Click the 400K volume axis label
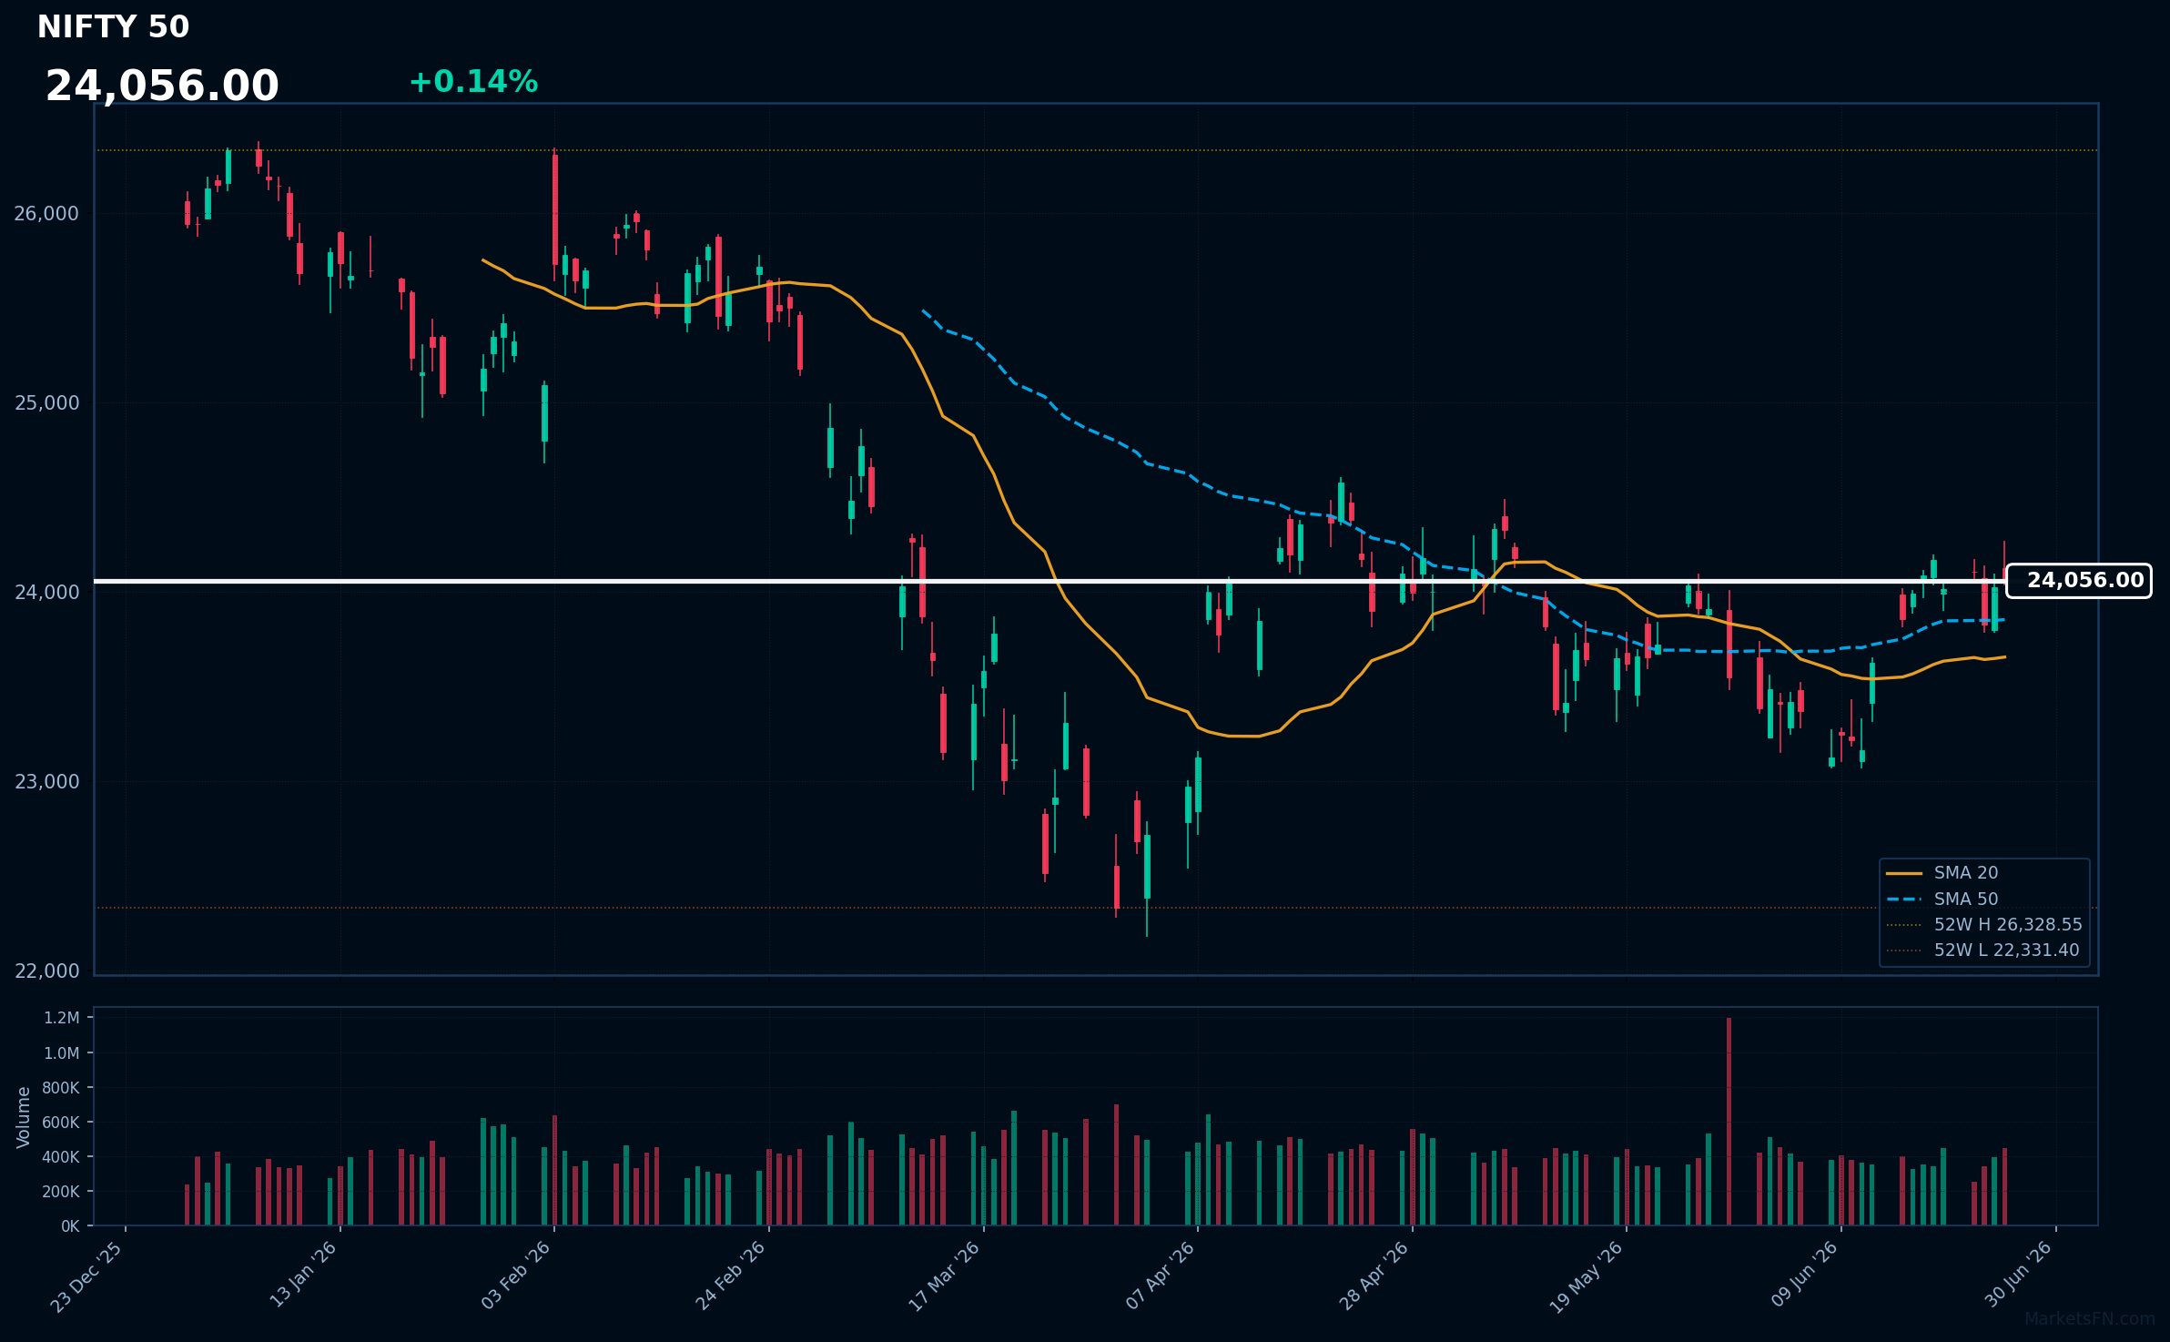This screenshot has height=1342, width=2170. click(x=61, y=1157)
